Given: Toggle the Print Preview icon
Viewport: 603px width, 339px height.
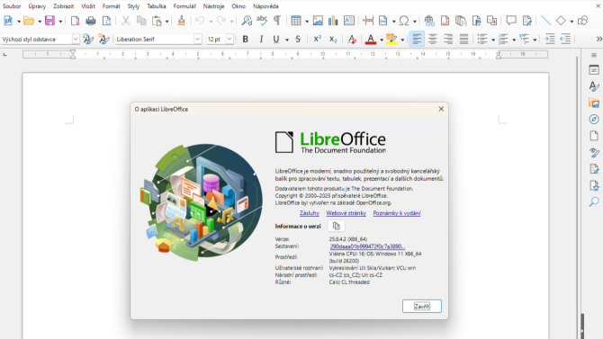Looking at the screenshot, I should click(107, 21).
